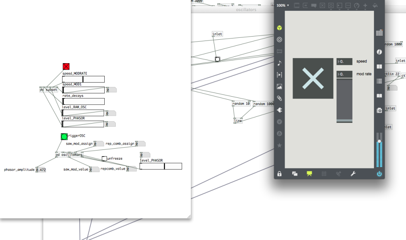Open the Images browser icon
The image size is (406, 240).
pos(280,86)
